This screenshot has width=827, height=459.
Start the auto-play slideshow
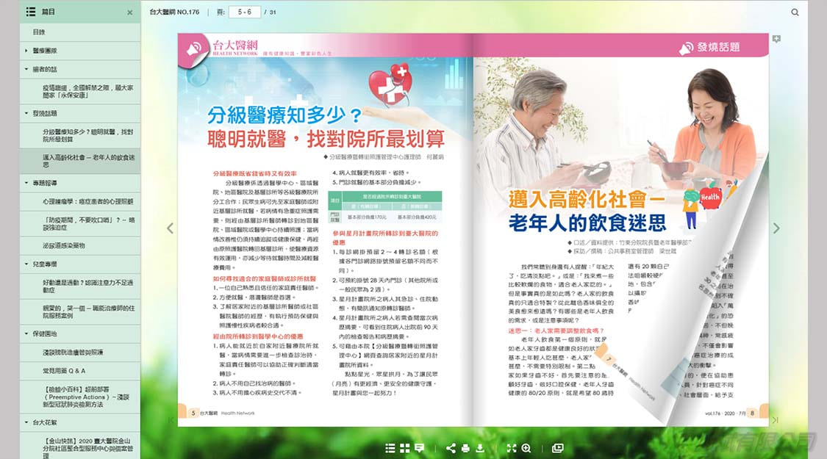click(557, 448)
